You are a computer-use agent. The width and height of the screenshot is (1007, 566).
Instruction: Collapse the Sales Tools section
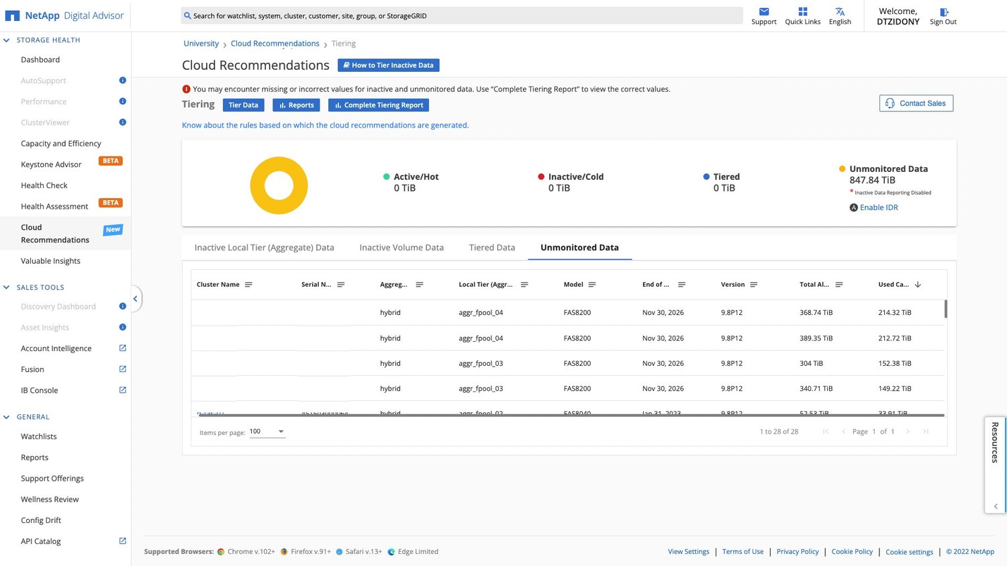pyautogui.click(x=7, y=287)
